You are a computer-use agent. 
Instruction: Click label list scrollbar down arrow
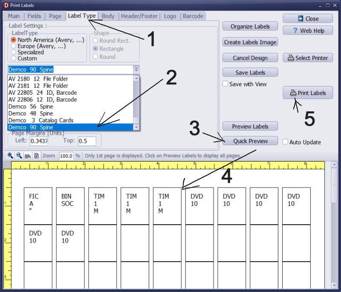(136, 127)
